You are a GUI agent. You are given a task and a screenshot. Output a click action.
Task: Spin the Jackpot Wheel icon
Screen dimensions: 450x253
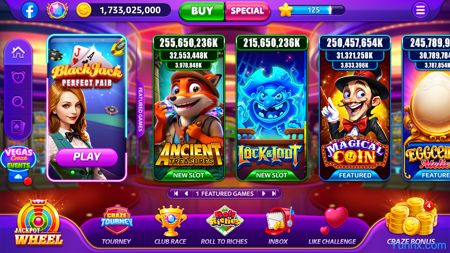pos(38,223)
